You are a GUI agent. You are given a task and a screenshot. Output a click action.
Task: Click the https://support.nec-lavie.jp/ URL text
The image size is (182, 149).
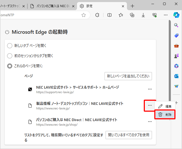(x=55, y=92)
